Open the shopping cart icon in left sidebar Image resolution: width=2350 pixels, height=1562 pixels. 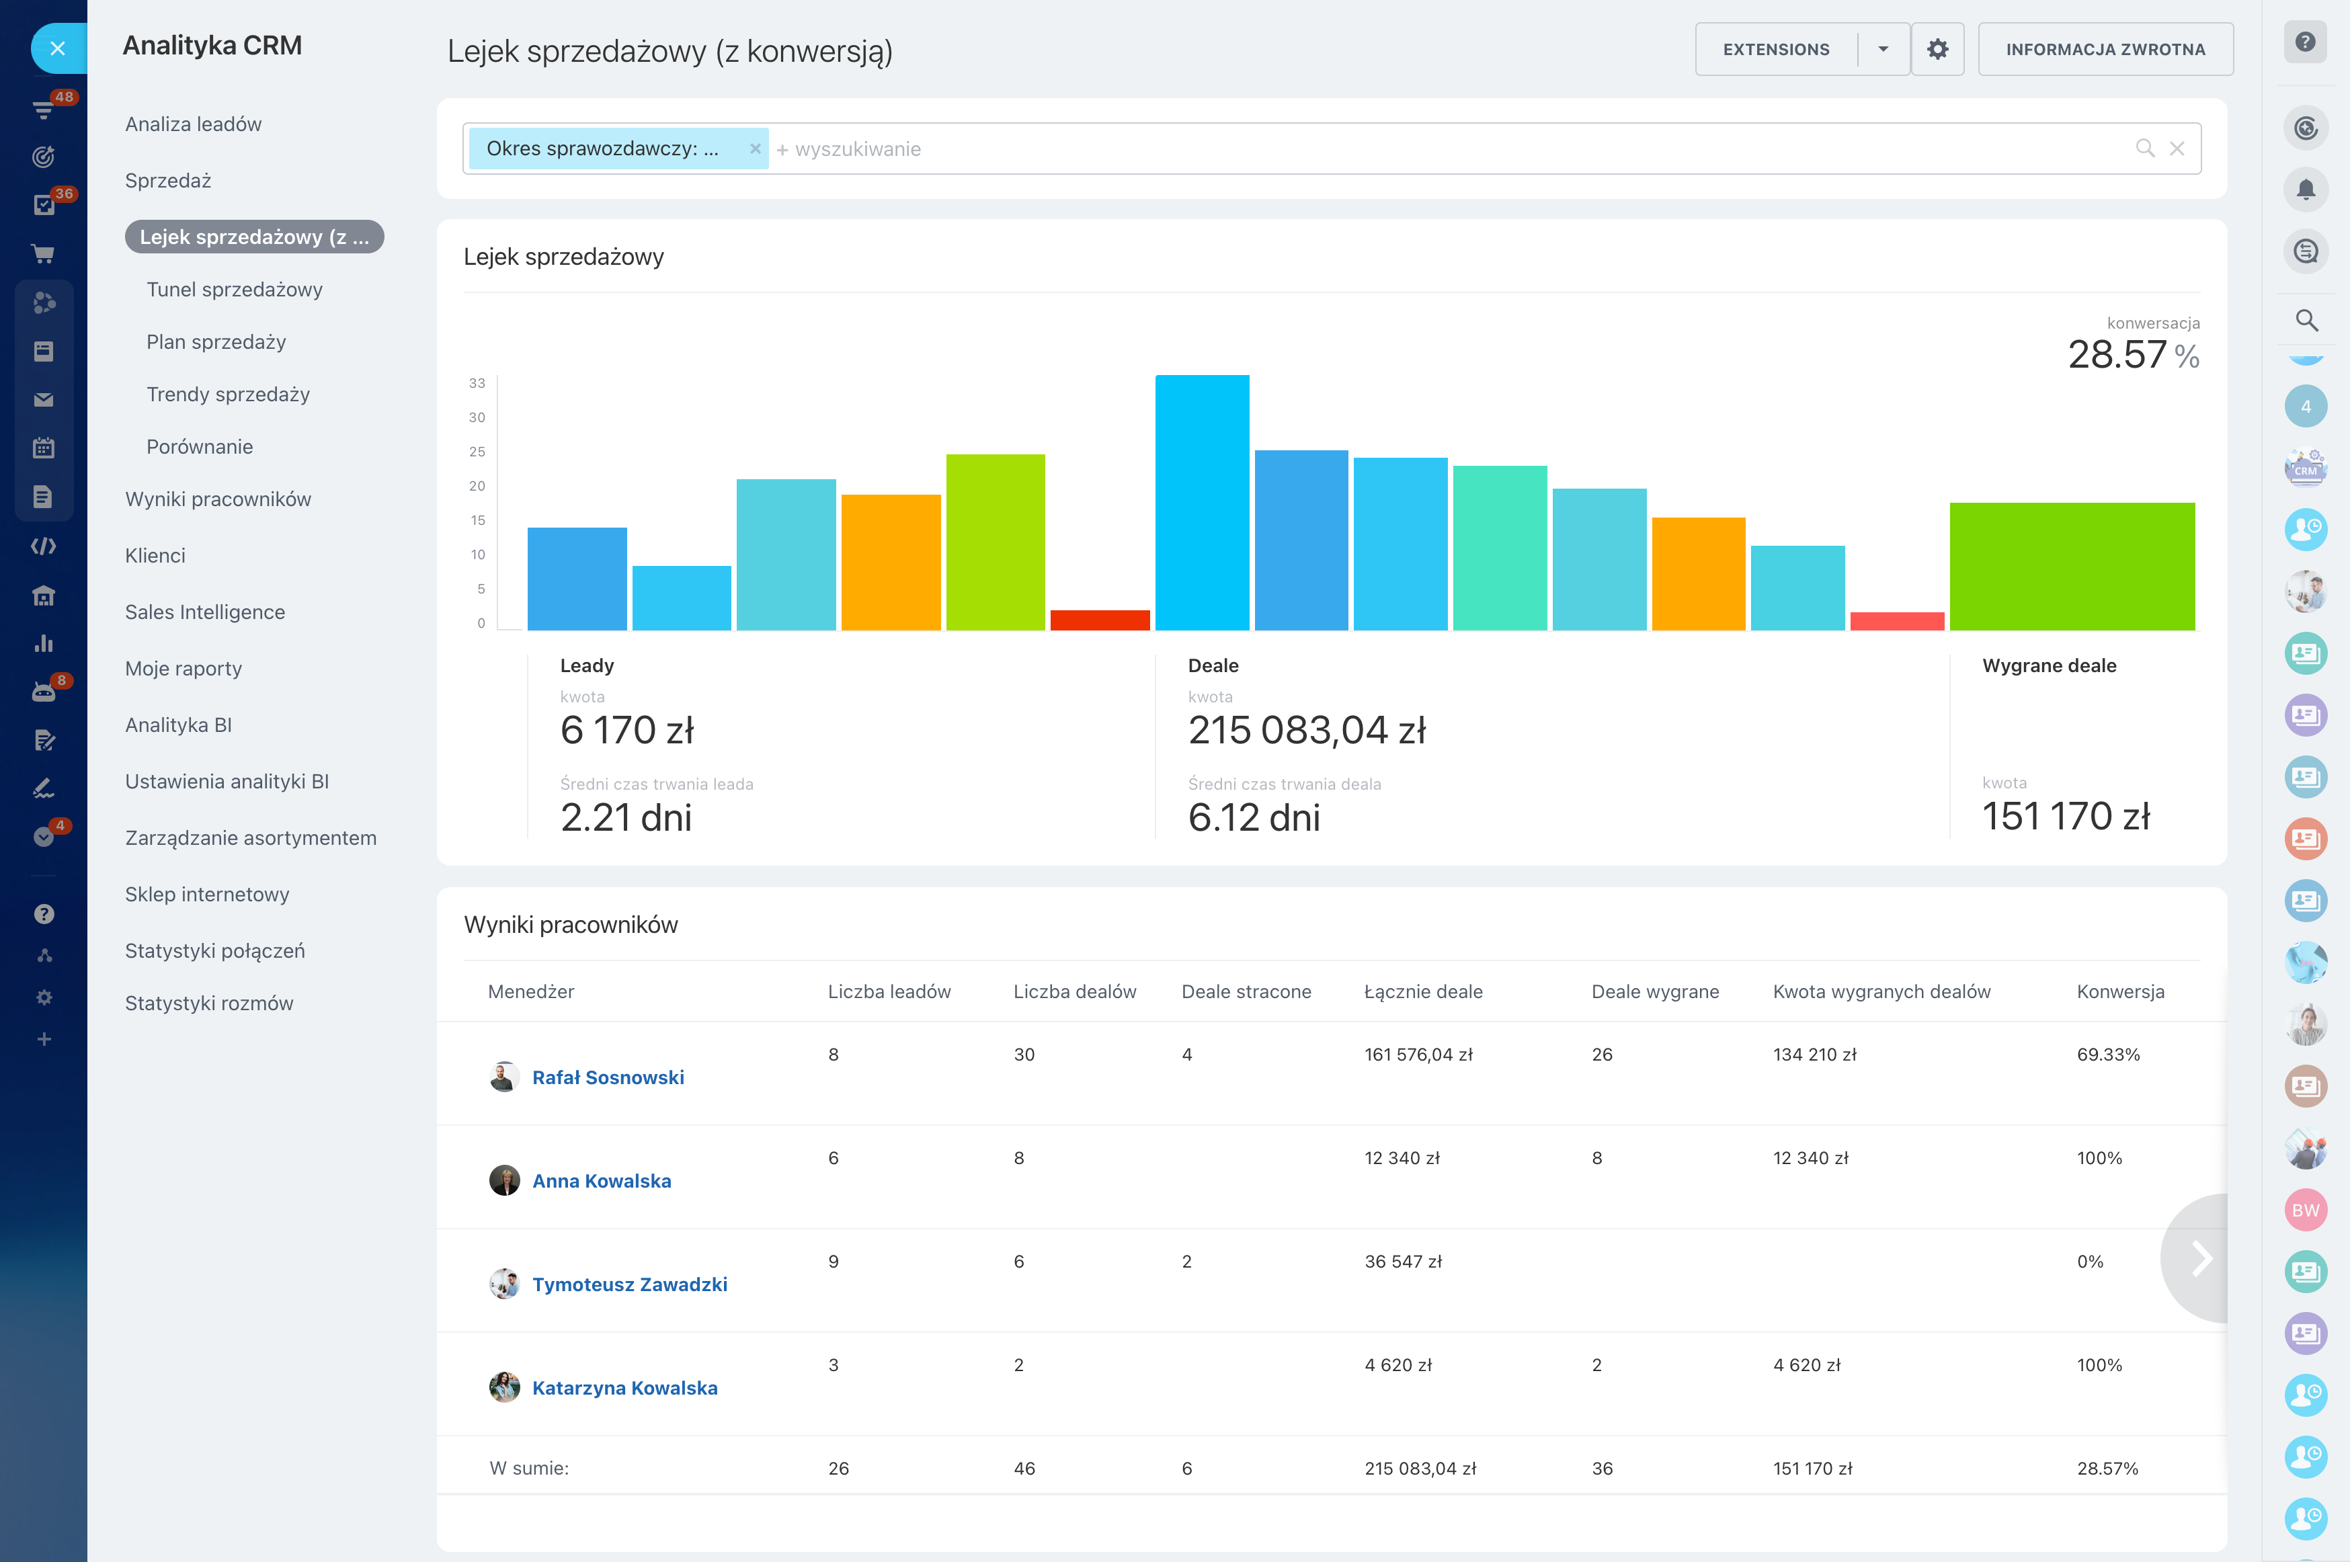tap(43, 254)
